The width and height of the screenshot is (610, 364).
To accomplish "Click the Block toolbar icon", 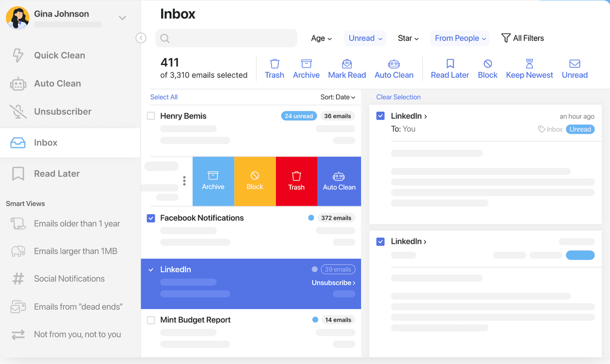I will click(x=488, y=64).
